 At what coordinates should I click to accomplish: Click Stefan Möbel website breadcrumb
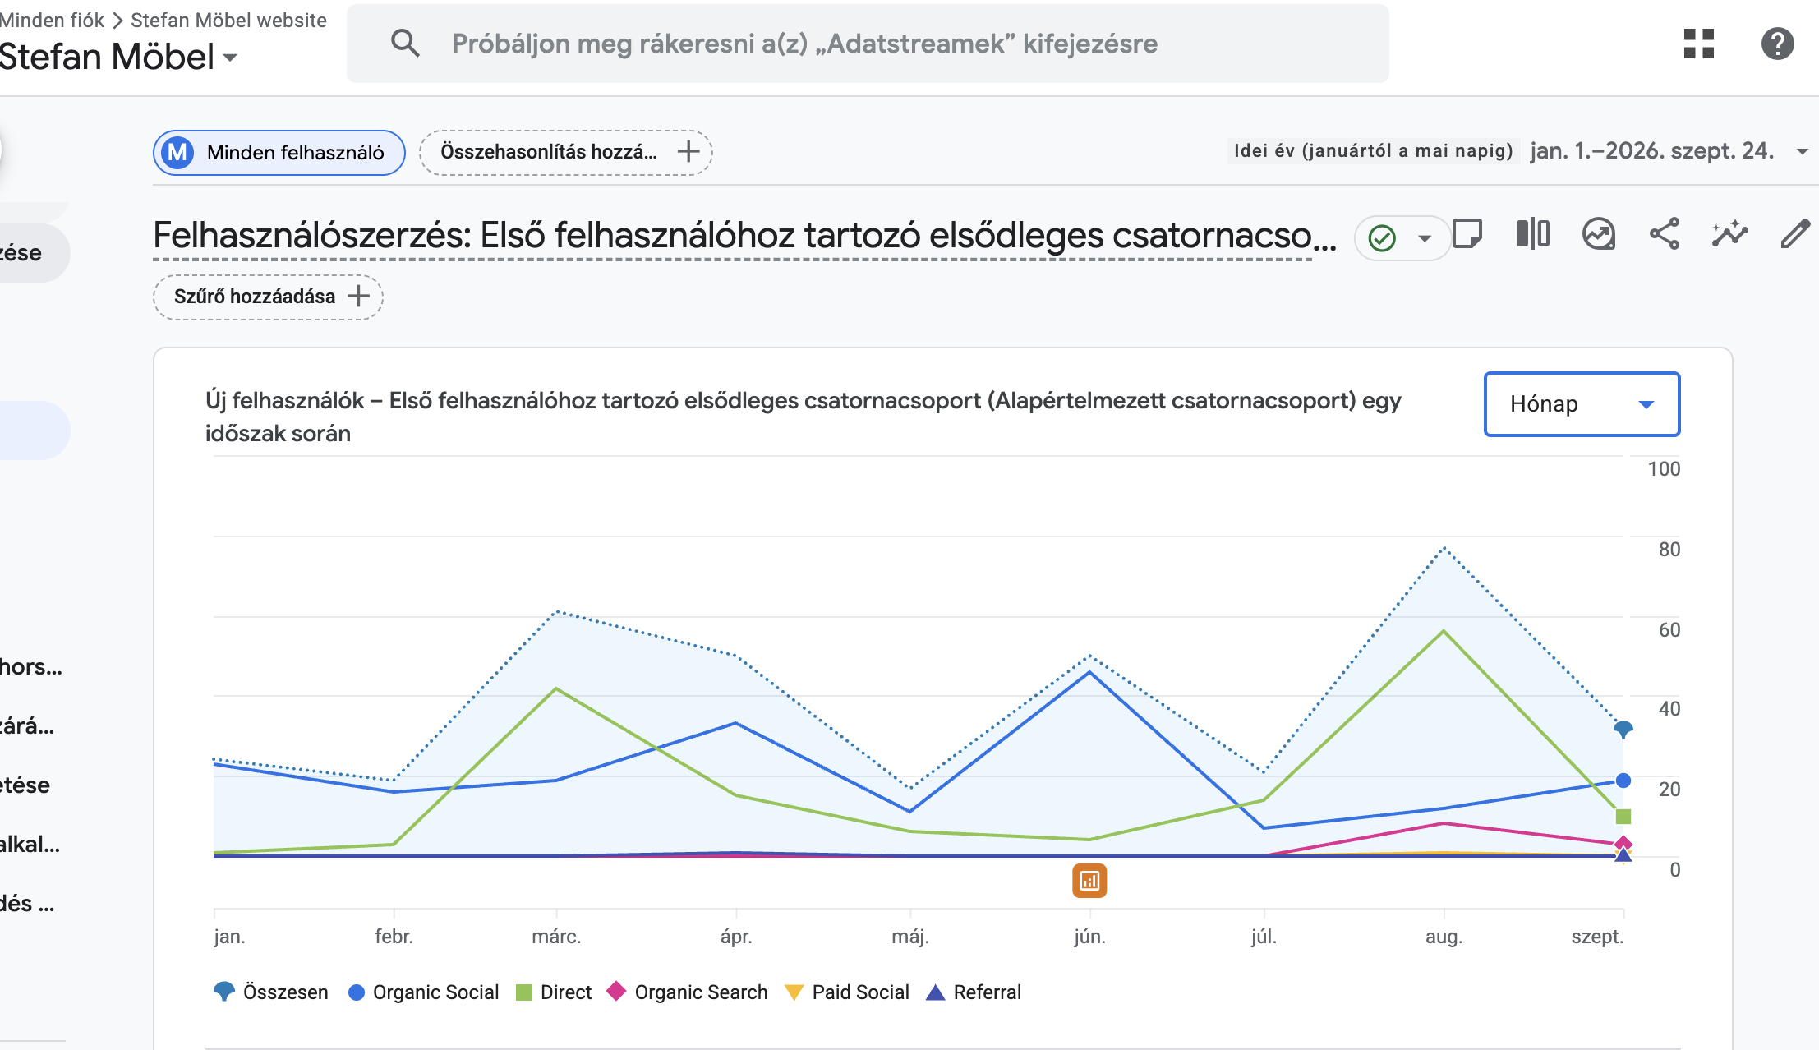pyautogui.click(x=228, y=20)
